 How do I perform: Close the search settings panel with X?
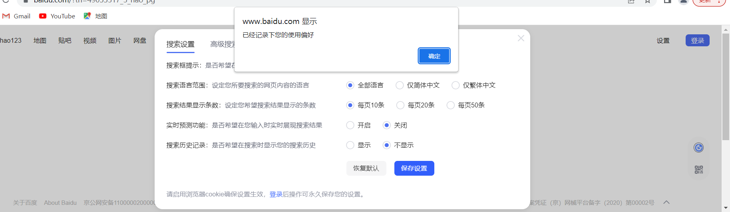coord(521,38)
